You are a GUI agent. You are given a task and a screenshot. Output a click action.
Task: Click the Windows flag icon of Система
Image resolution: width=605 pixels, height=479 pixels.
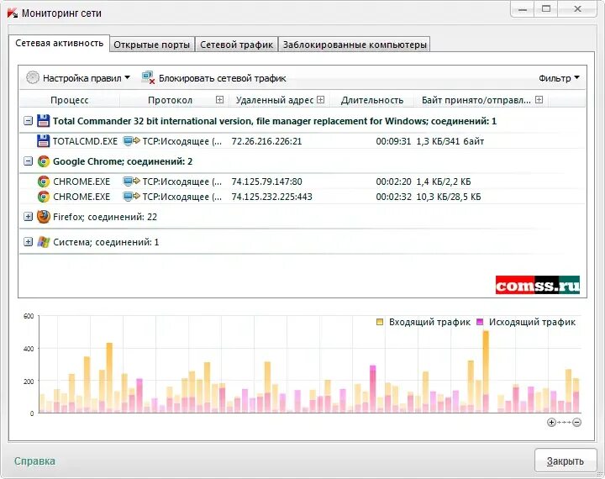[44, 242]
